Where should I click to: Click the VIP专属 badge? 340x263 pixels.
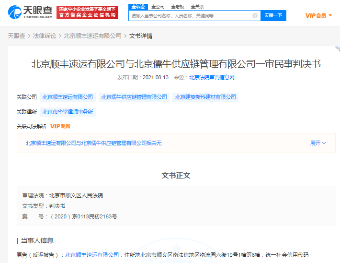60,126
